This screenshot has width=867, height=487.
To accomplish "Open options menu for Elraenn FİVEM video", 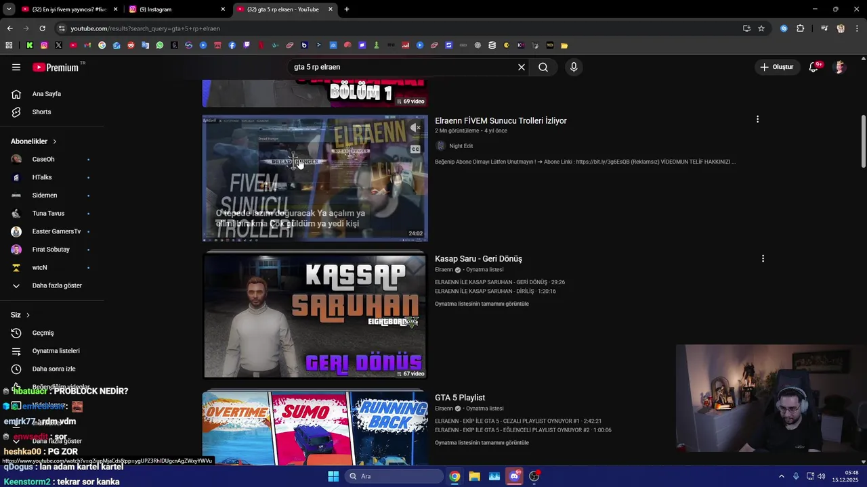I will (x=757, y=119).
